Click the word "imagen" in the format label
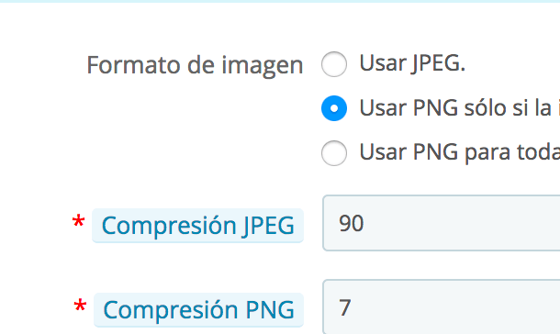Image resolution: width=560 pixels, height=334 pixels. tap(263, 66)
